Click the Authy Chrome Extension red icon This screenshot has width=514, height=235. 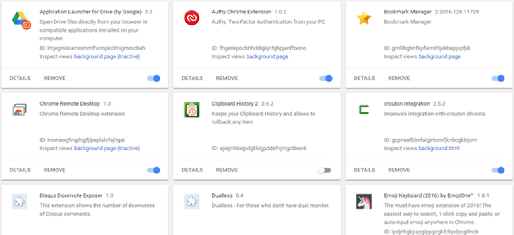pos(192,18)
